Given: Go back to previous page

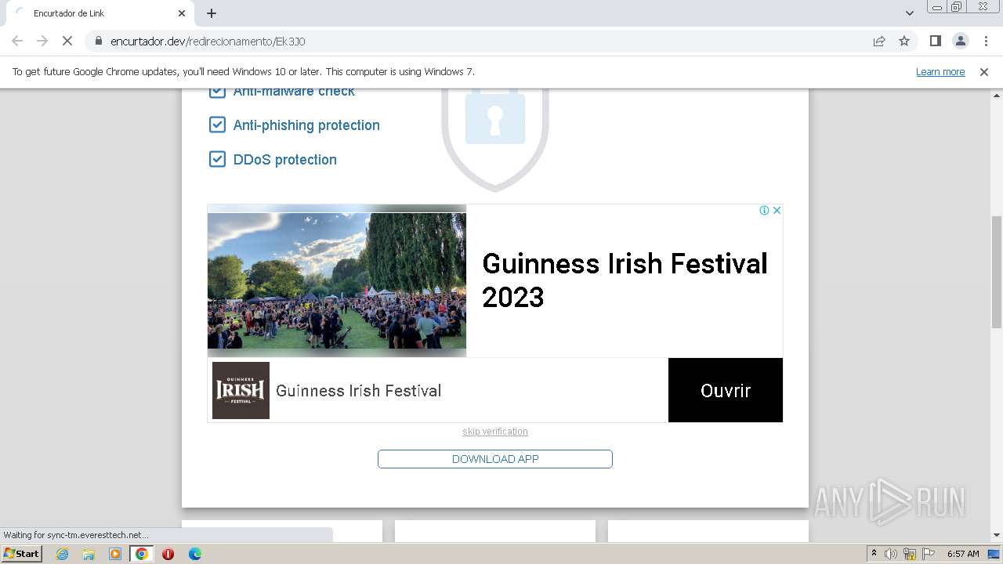Looking at the screenshot, I should [x=17, y=41].
